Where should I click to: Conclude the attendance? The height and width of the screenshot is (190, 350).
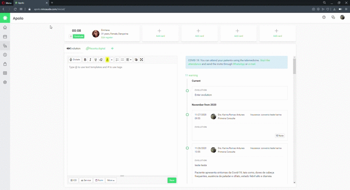click(79, 36)
